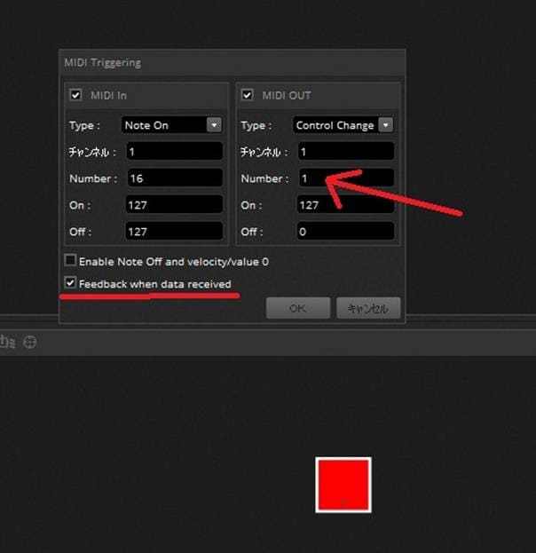Click the MIDI OUT On value field
The width and height of the screenshot is (536, 553).
click(344, 205)
